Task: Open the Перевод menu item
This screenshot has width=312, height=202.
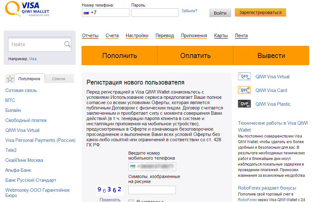Action: pyautogui.click(x=165, y=36)
